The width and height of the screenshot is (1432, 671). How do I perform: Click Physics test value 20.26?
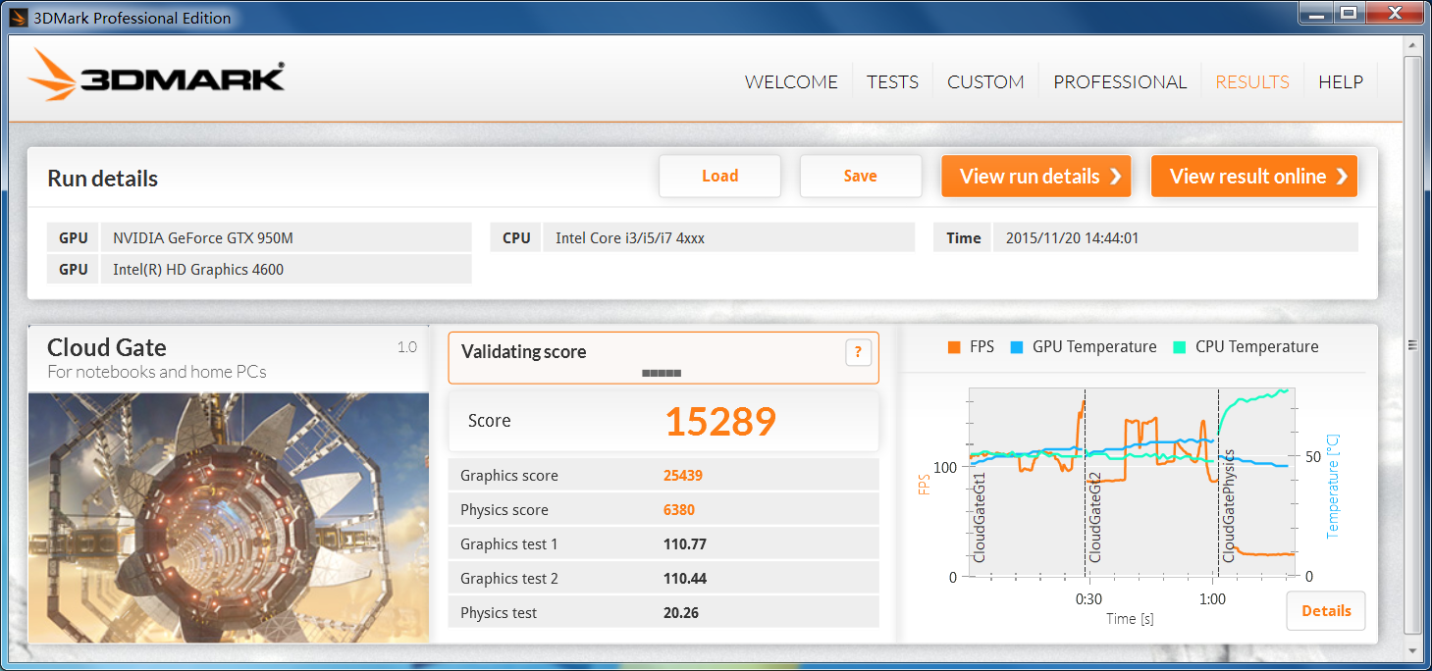point(681,613)
